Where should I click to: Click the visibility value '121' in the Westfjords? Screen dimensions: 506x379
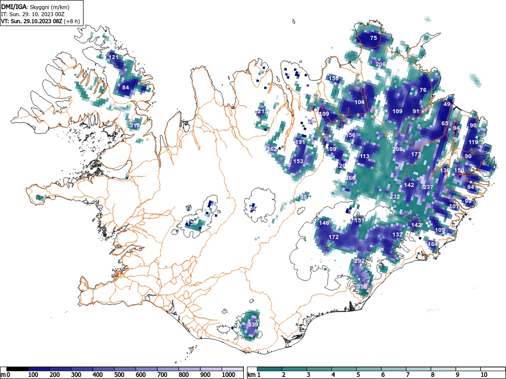[x=113, y=57]
